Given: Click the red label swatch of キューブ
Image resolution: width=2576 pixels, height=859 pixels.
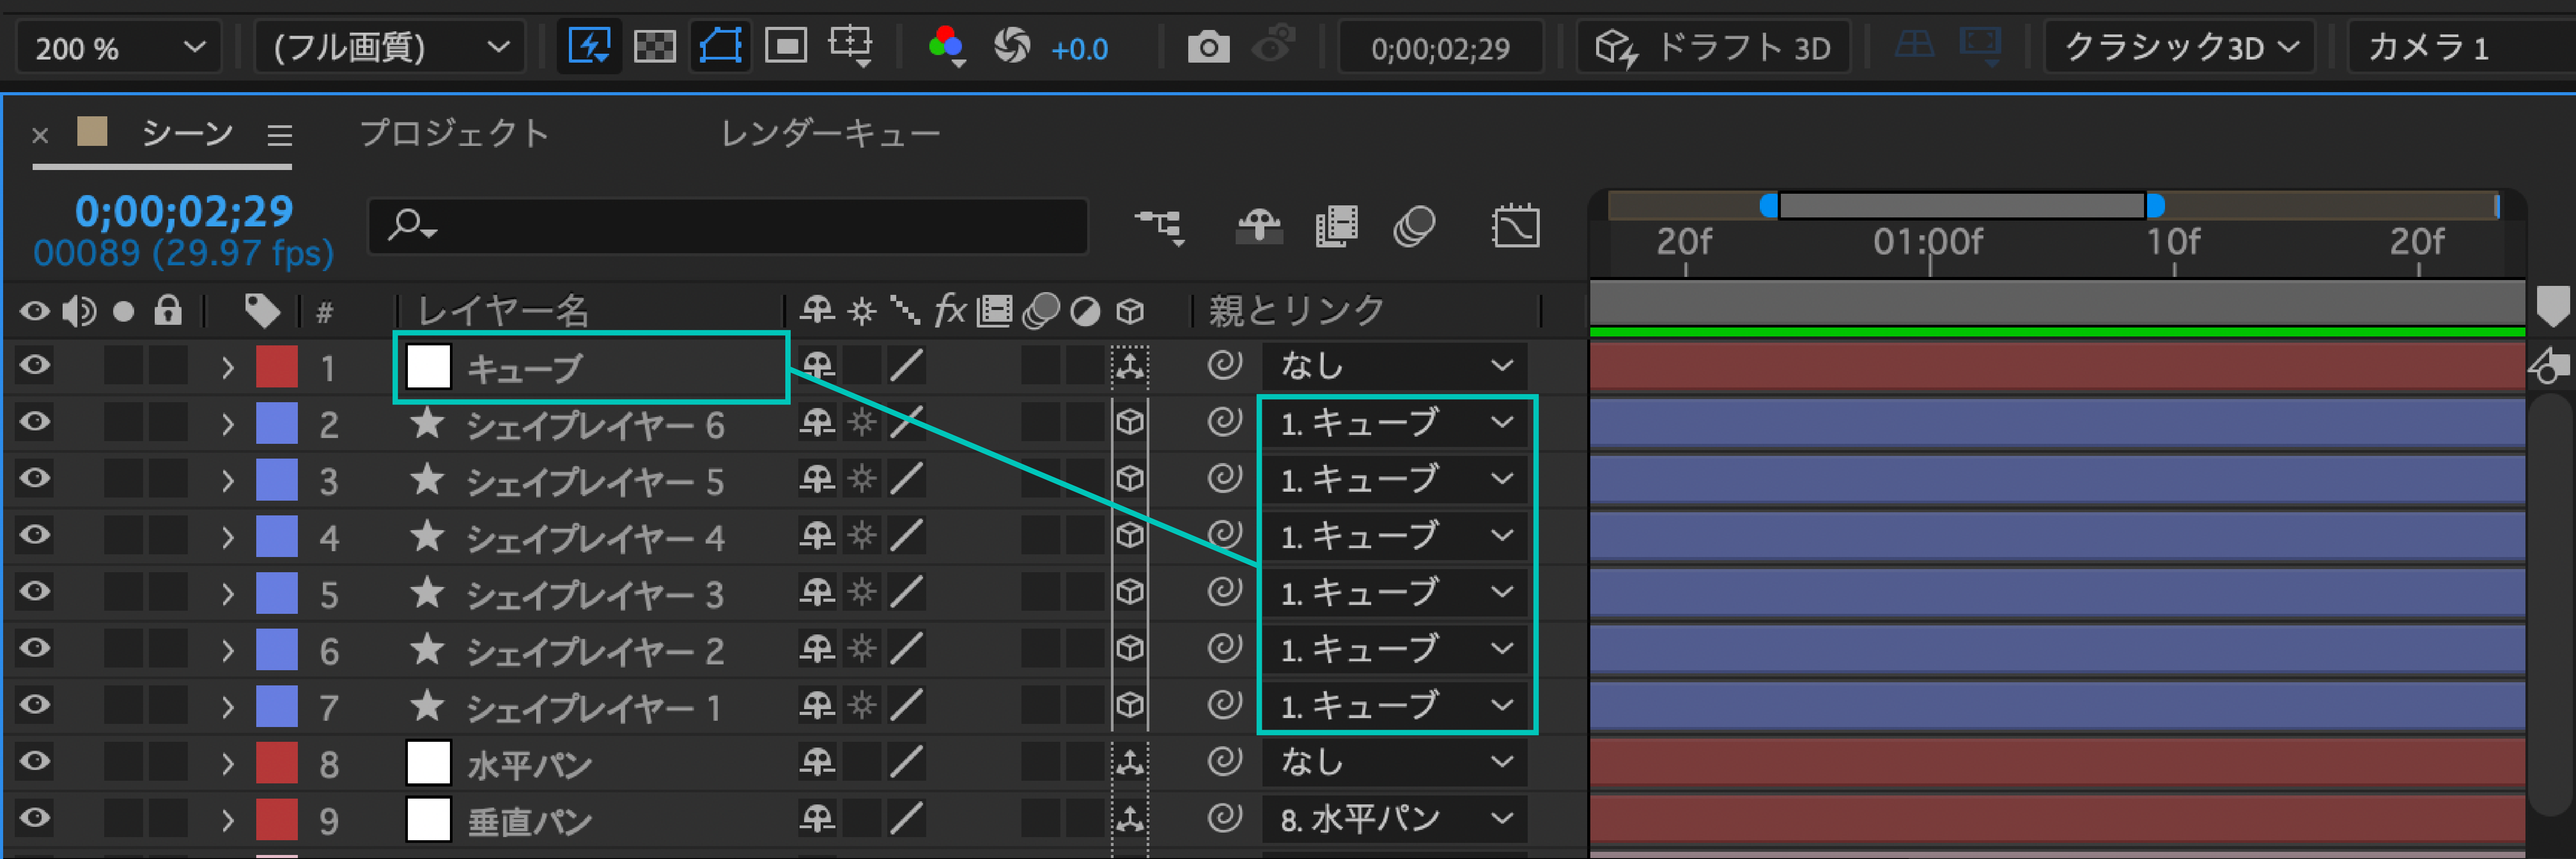Looking at the screenshot, I should pos(277,366).
